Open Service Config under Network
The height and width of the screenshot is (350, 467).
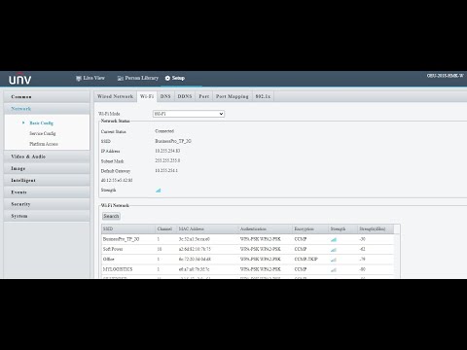pos(43,133)
